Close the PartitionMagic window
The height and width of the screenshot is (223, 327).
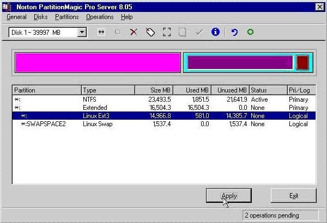(319, 7)
